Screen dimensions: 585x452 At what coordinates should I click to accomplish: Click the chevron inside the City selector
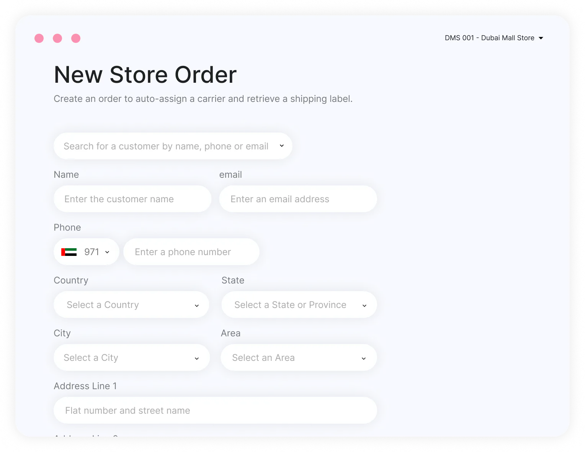tap(197, 358)
